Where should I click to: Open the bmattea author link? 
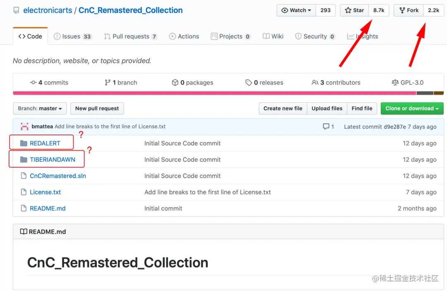click(x=42, y=127)
